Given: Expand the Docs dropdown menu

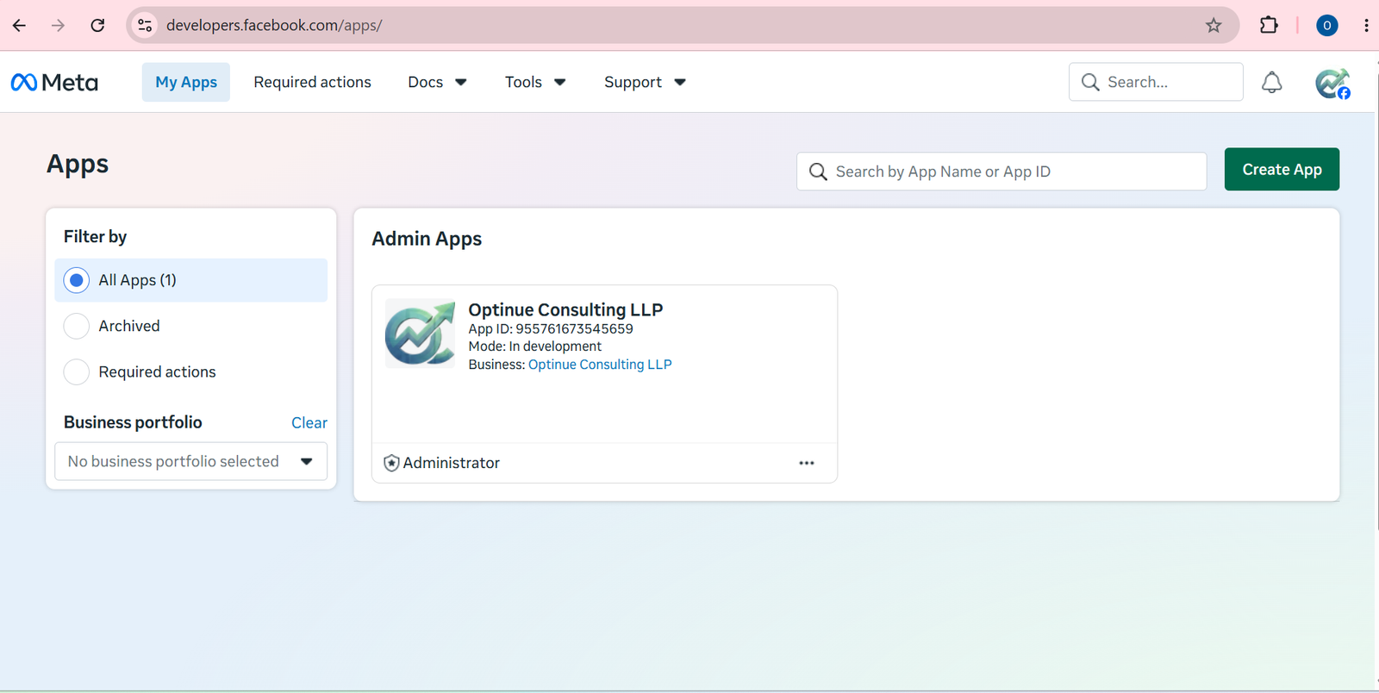Looking at the screenshot, I should point(437,82).
